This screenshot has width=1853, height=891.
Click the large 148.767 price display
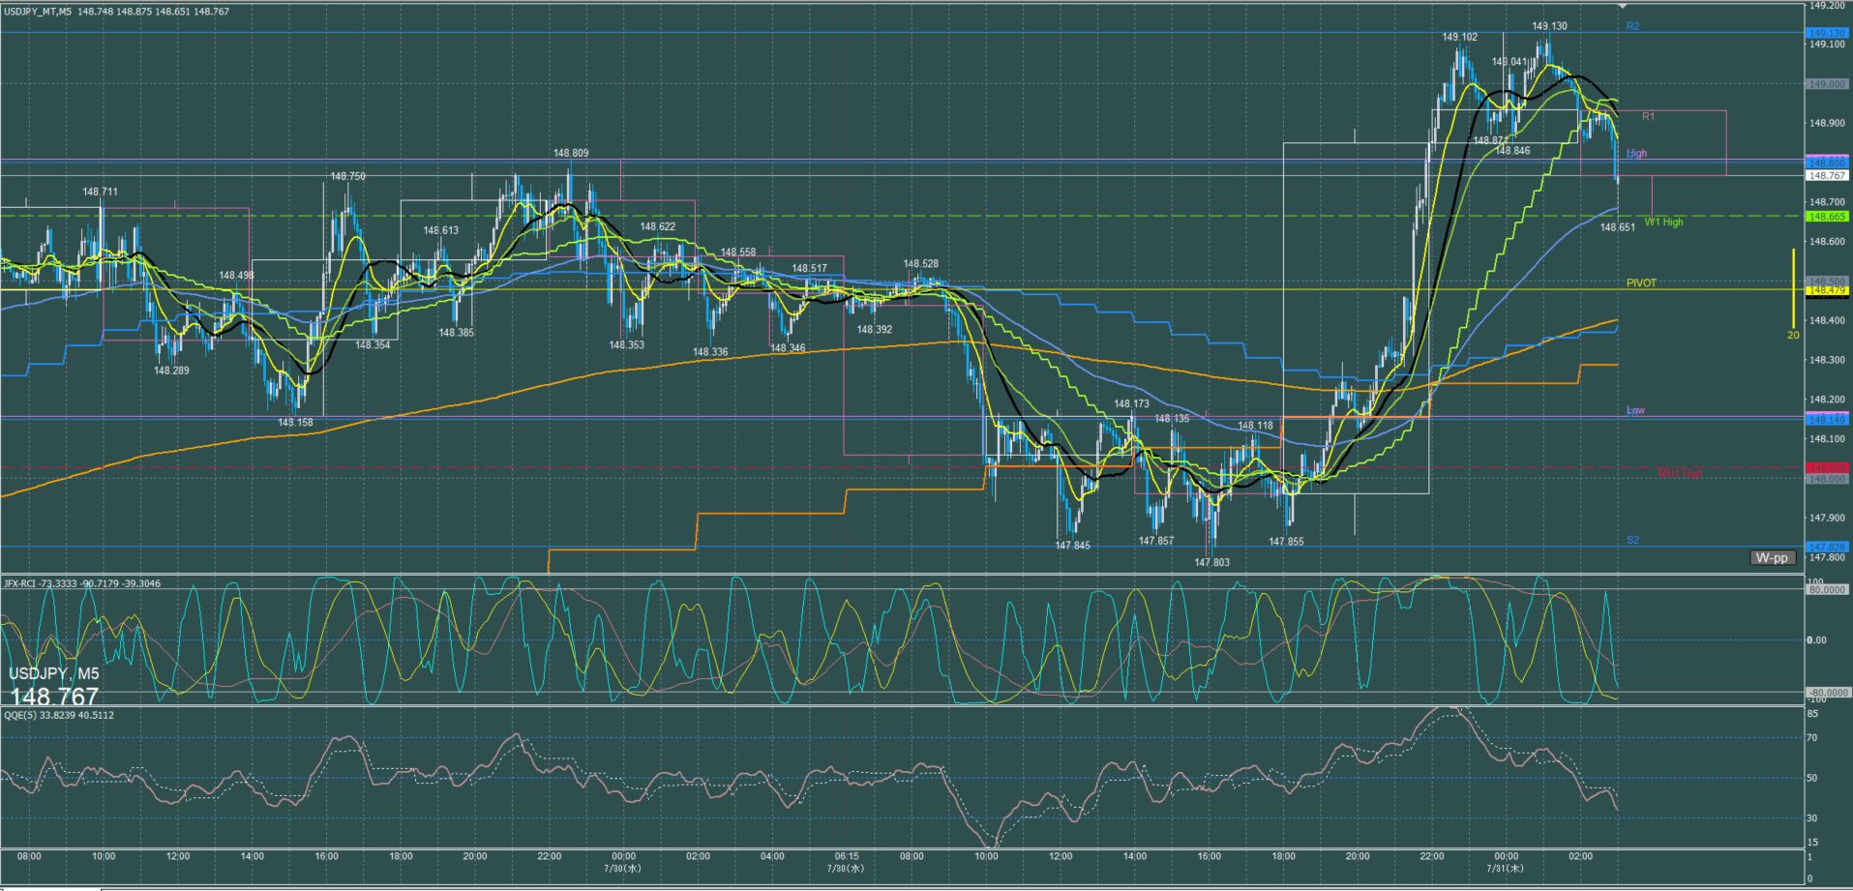(x=54, y=697)
